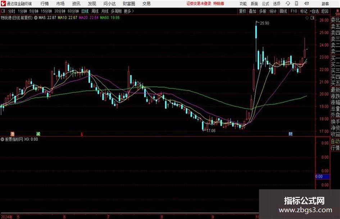Select the 多周期 multi-period view

(116, 11)
